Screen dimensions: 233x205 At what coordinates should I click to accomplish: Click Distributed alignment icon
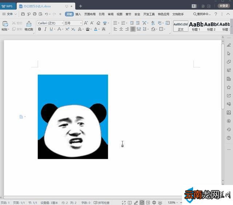tap(139, 29)
